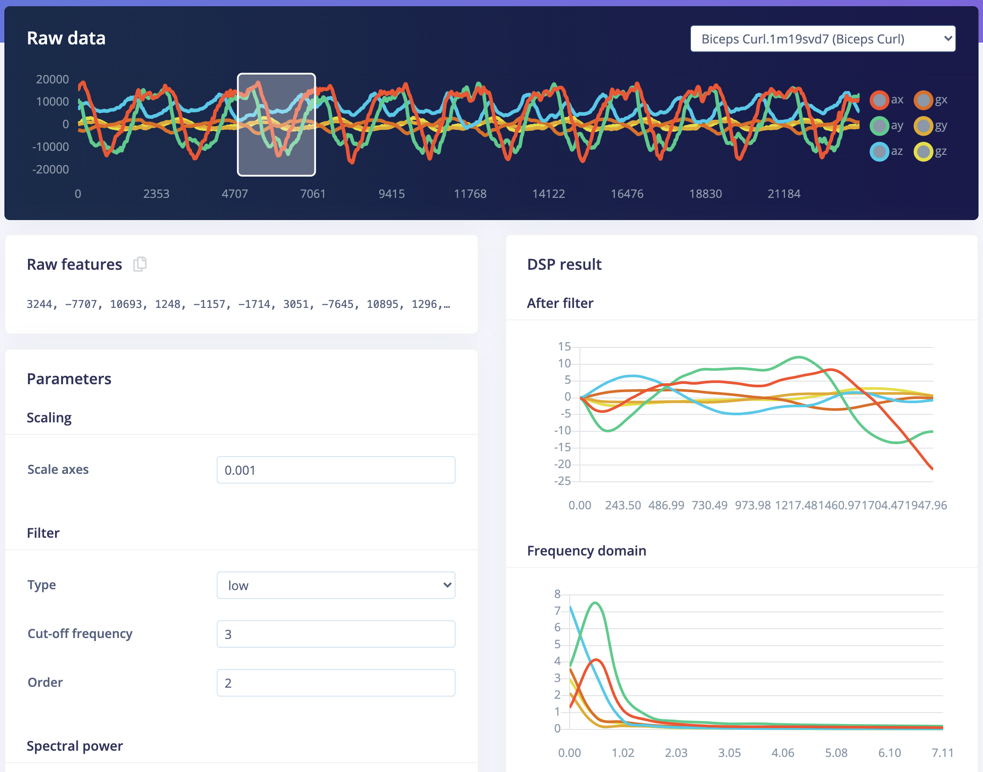Click the highlighted window on raw data graph
Screen dimensions: 983x772
pos(277,124)
